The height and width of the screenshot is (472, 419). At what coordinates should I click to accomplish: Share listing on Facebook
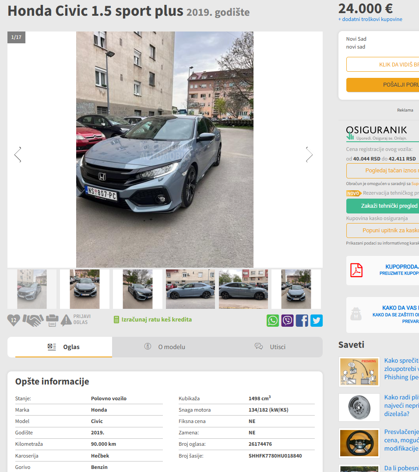[302, 321]
